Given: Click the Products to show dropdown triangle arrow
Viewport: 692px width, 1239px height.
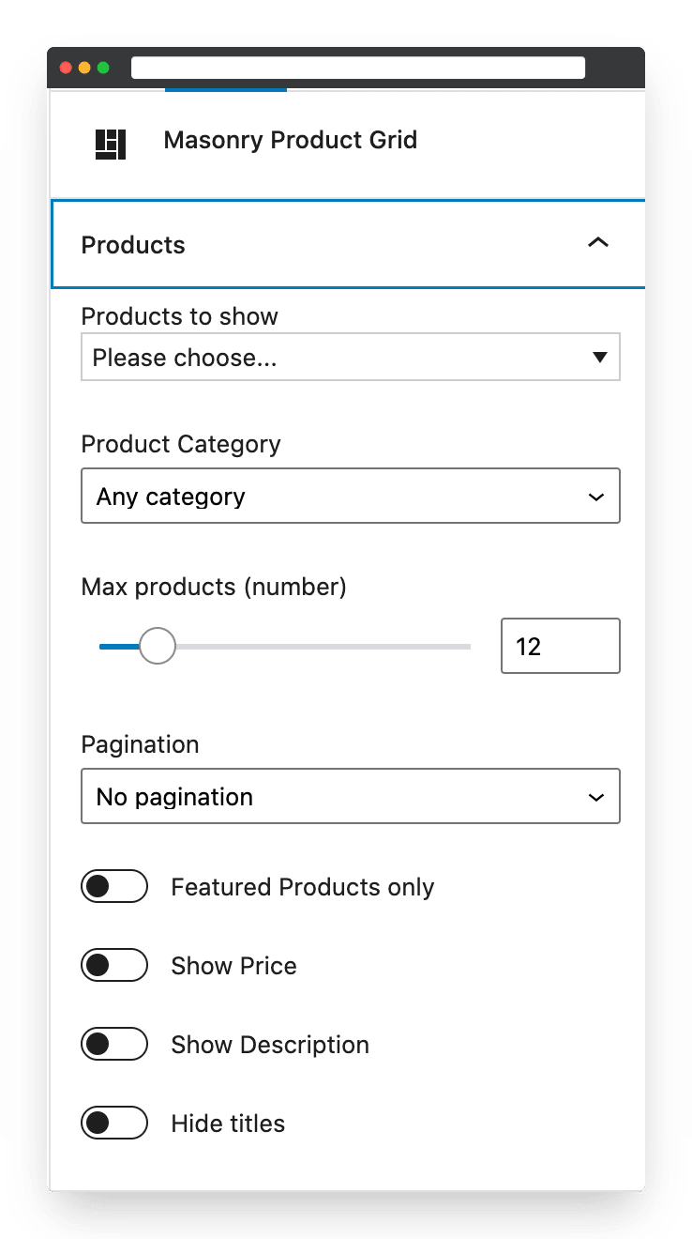Looking at the screenshot, I should (600, 358).
